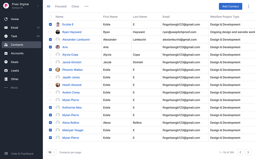Switch to the Focused tab

point(61,6)
